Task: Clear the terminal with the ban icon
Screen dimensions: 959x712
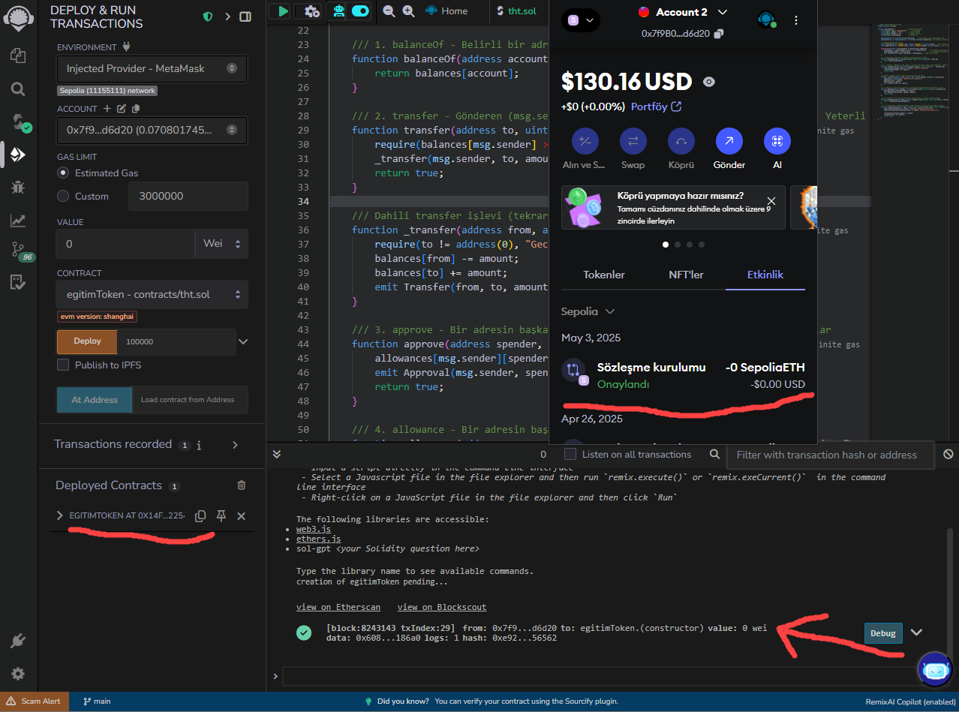Action: click(948, 454)
